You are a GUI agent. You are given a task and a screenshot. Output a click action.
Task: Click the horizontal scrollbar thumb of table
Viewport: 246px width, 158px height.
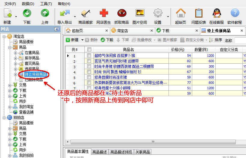tap(153, 142)
